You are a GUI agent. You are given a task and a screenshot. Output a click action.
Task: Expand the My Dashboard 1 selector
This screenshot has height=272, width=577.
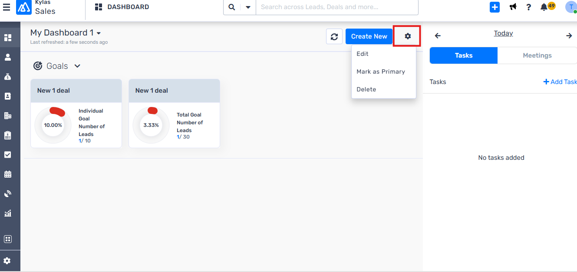[66, 33]
